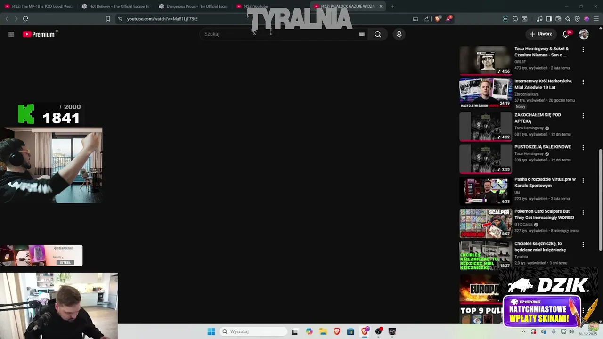
Task: Open options for the Taco Hemingway & Sokół video
Action: (x=583, y=49)
